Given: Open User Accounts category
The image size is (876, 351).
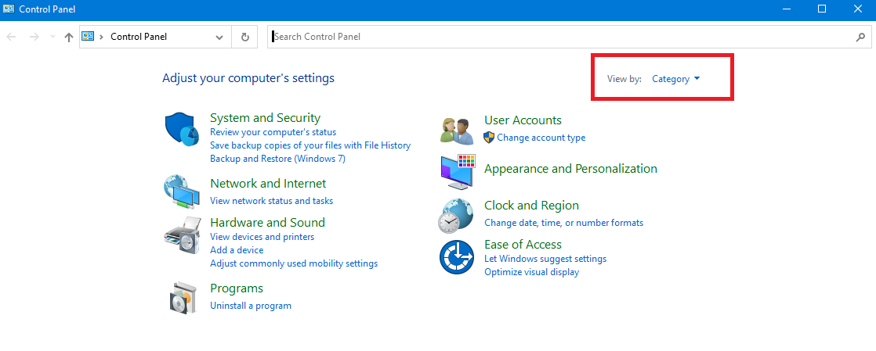Looking at the screenshot, I should point(523,120).
